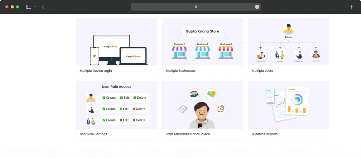Image resolution: width=361 pixels, height=158 pixels.
Task: Click plus sign above Partner
Action: click(x=280, y=48)
